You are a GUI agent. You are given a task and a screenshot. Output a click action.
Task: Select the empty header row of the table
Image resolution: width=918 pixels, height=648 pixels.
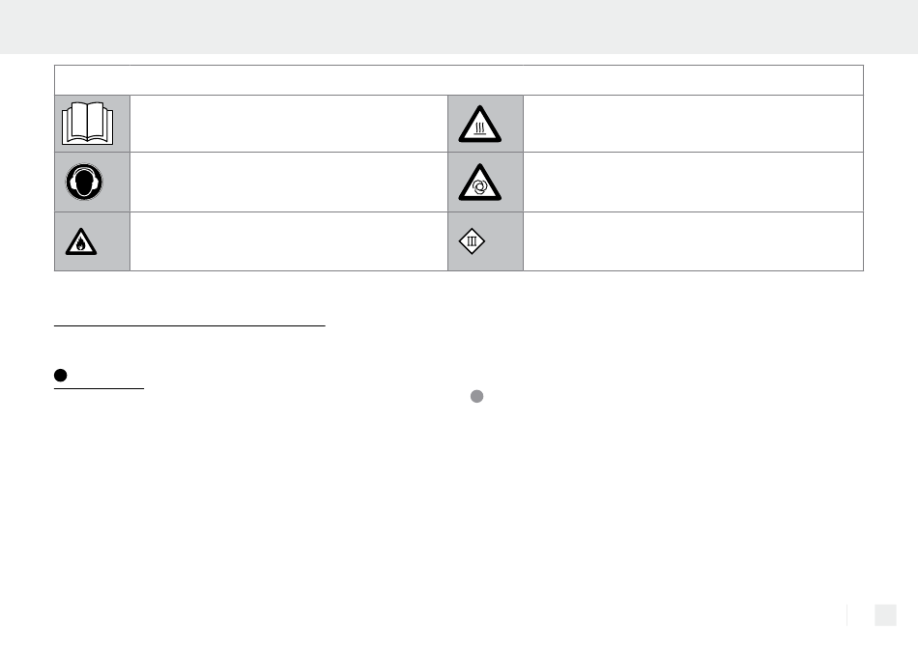click(459, 80)
